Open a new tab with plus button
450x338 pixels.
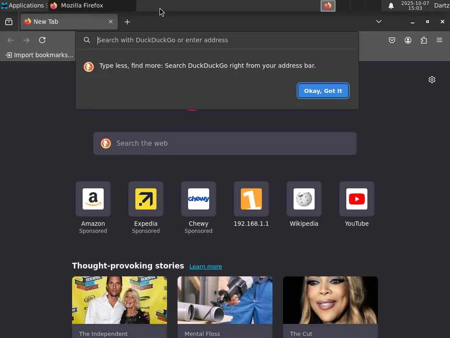127,22
